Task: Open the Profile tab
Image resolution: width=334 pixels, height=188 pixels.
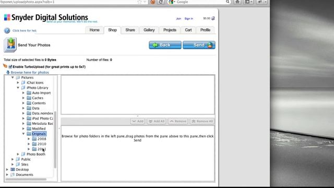Action: click(x=205, y=30)
